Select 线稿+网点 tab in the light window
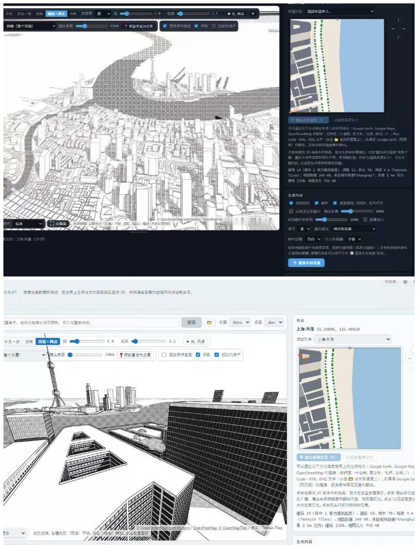The image size is (418, 545). click(48, 341)
